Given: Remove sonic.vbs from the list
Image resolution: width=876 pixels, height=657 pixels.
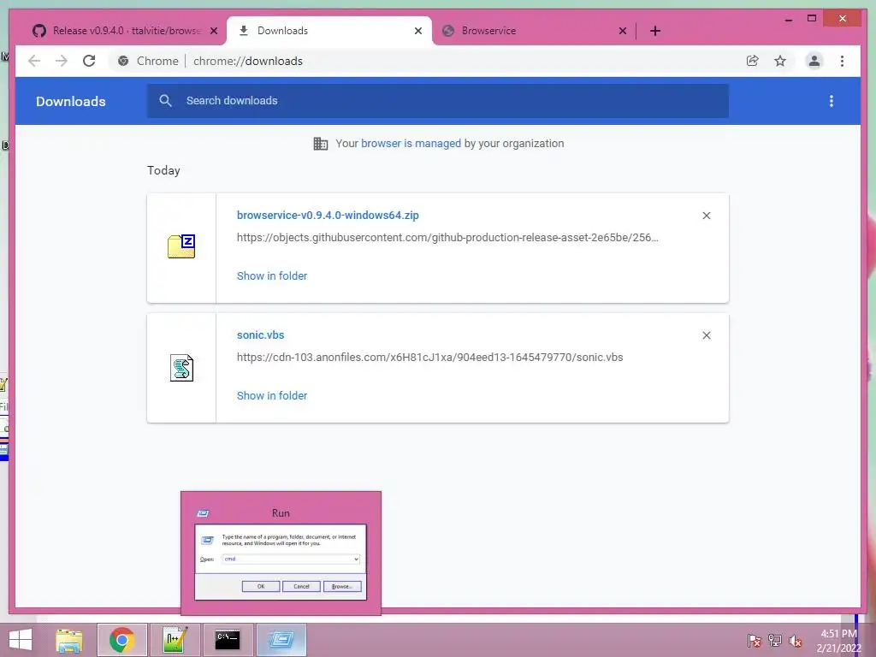Looking at the screenshot, I should coord(706,335).
